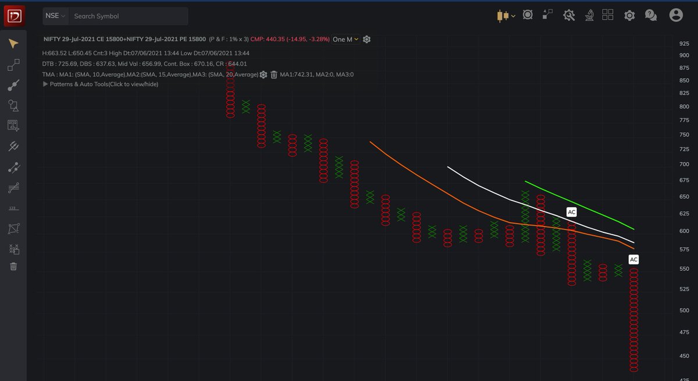The height and width of the screenshot is (381, 698).
Task: Open the One M timeframe dropdown
Action: (x=347, y=39)
